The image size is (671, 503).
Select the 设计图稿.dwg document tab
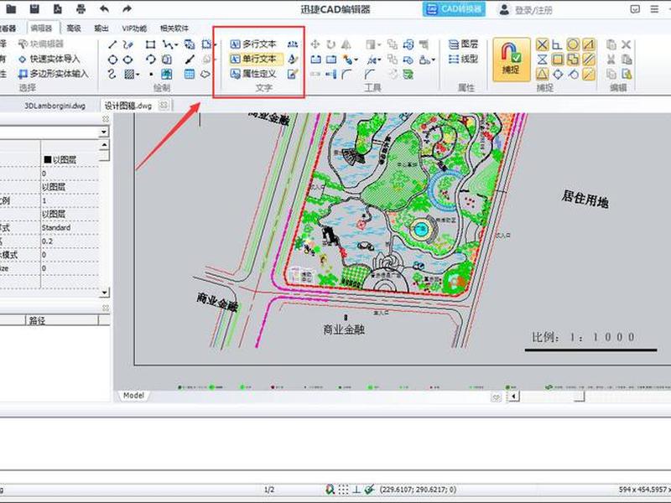click(128, 106)
